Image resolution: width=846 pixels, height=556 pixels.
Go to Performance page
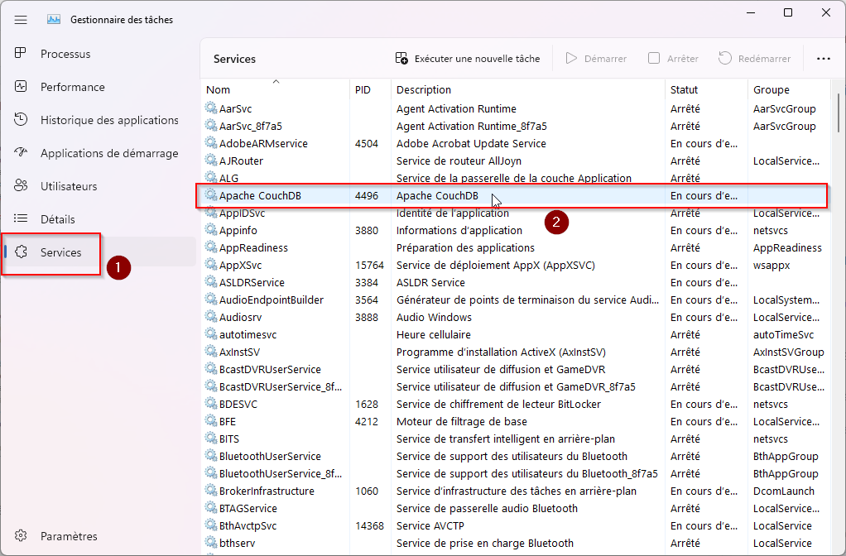pyautogui.click(x=72, y=87)
